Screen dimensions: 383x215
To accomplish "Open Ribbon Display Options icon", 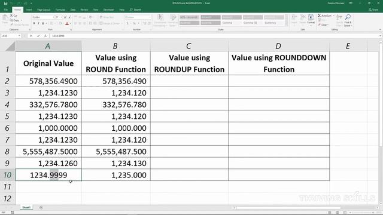I will 351,3.
